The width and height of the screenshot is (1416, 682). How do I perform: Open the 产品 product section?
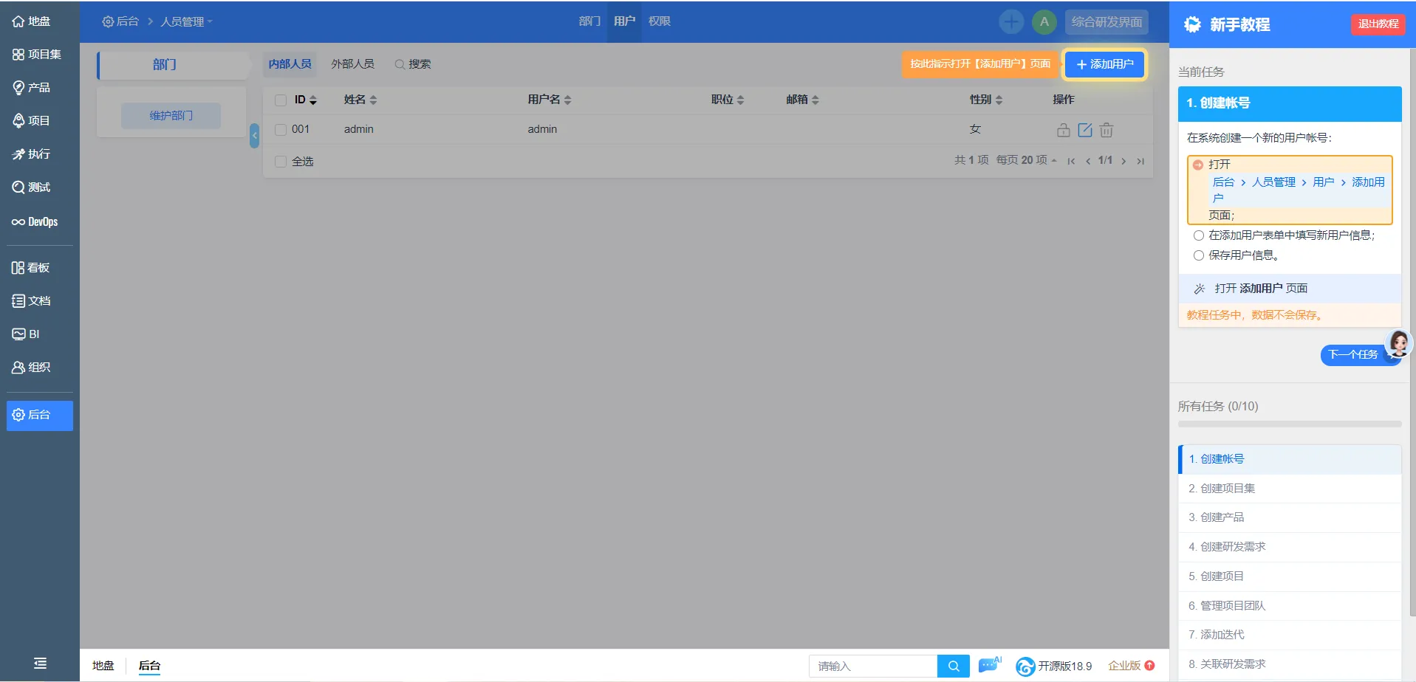coord(32,88)
